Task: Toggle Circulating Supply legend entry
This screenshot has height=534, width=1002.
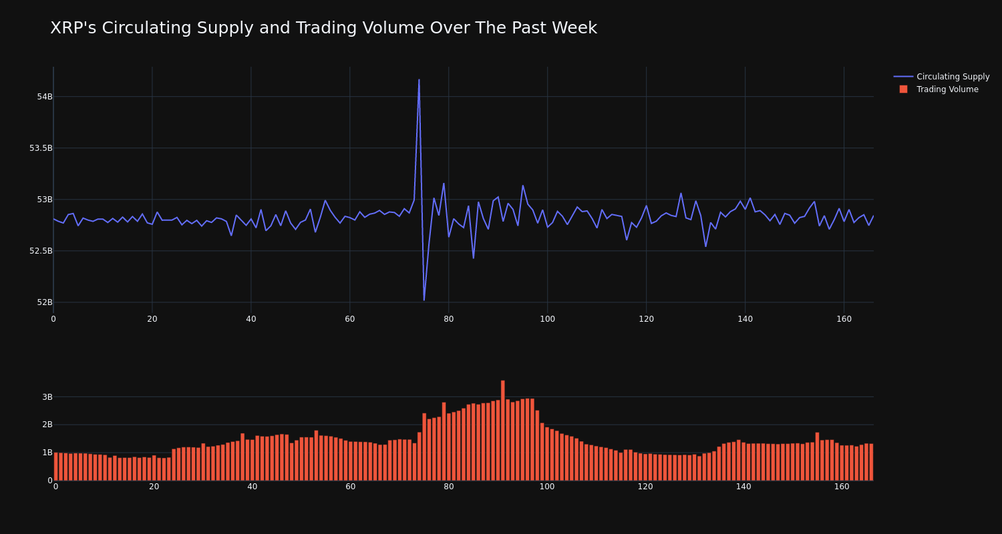Action: [942, 77]
